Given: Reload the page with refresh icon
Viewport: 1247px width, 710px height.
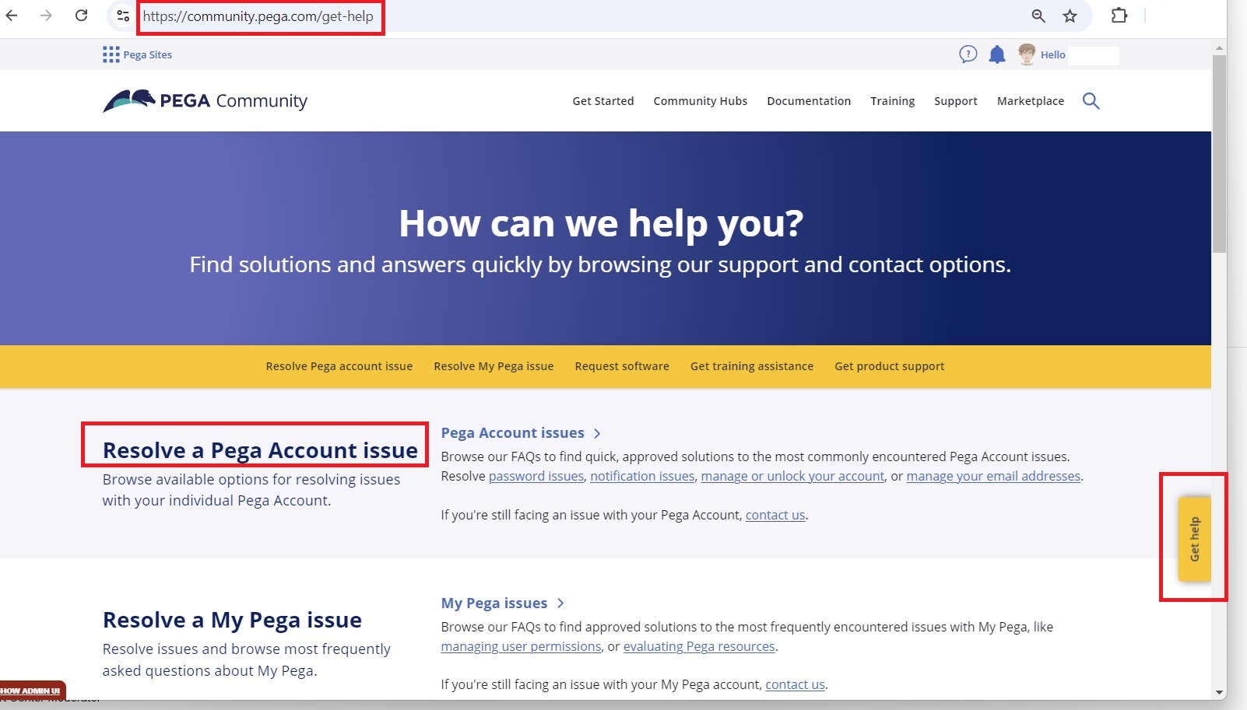Looking at the screenshot, I should pyautogui.click(x=81, y=16).
